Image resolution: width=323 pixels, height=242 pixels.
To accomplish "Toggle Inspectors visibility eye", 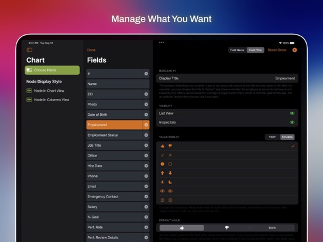I will [x=292, y=122].
